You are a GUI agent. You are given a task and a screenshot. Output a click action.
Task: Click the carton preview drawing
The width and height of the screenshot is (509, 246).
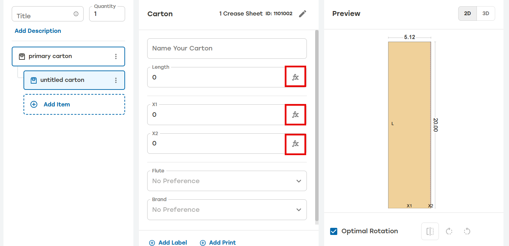(409, 125)
